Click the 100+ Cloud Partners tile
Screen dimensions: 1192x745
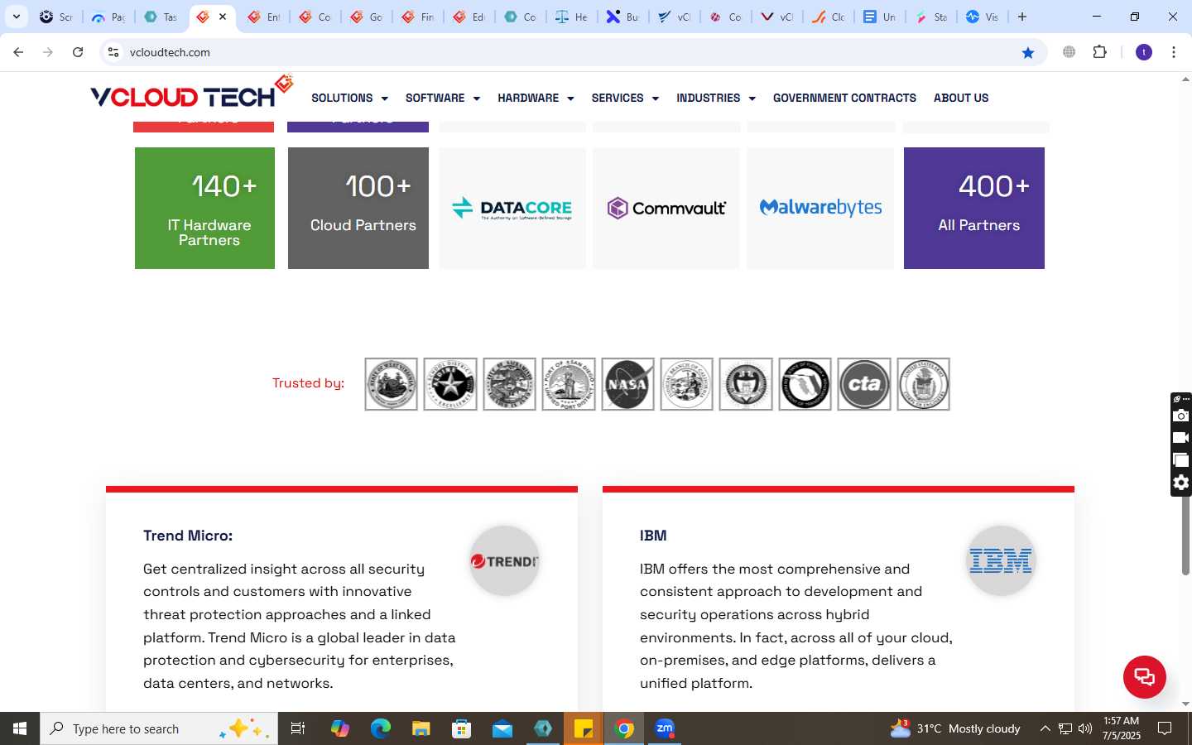click(x=358, y=208)
